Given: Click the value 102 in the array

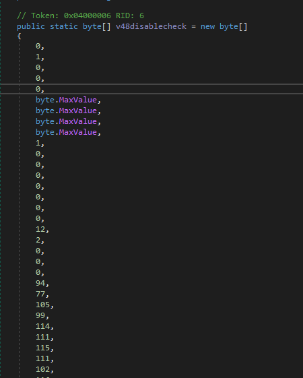Looking at the screenshot, I should tap(42, 369).
